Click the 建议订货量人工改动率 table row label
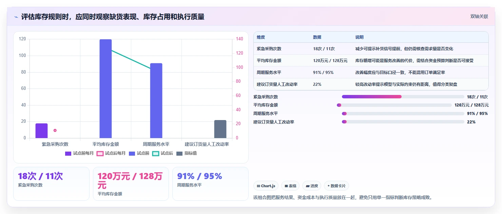 pyautogui.click(x=277, y=84)
